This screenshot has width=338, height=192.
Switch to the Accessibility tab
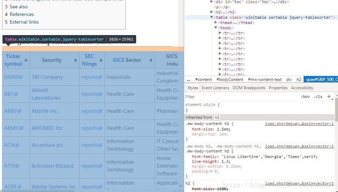tap(302, 88)
